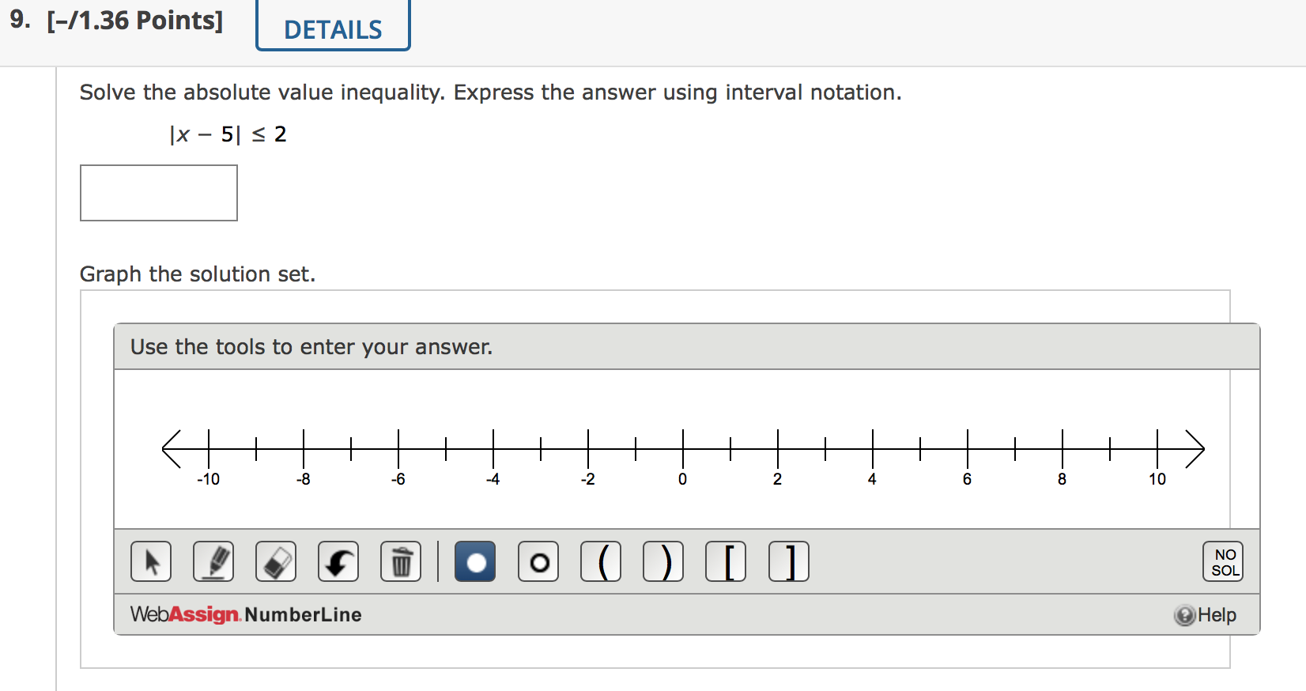This screenshot has height=691, width=1306.
Task: Click the trash icon to clear the graph
Action: point(400,561)
